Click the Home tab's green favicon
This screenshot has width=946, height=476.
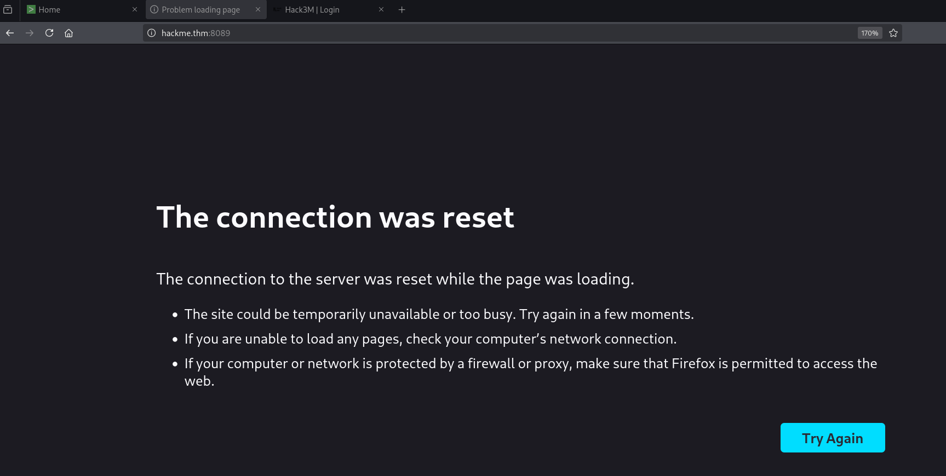[31, 10]
